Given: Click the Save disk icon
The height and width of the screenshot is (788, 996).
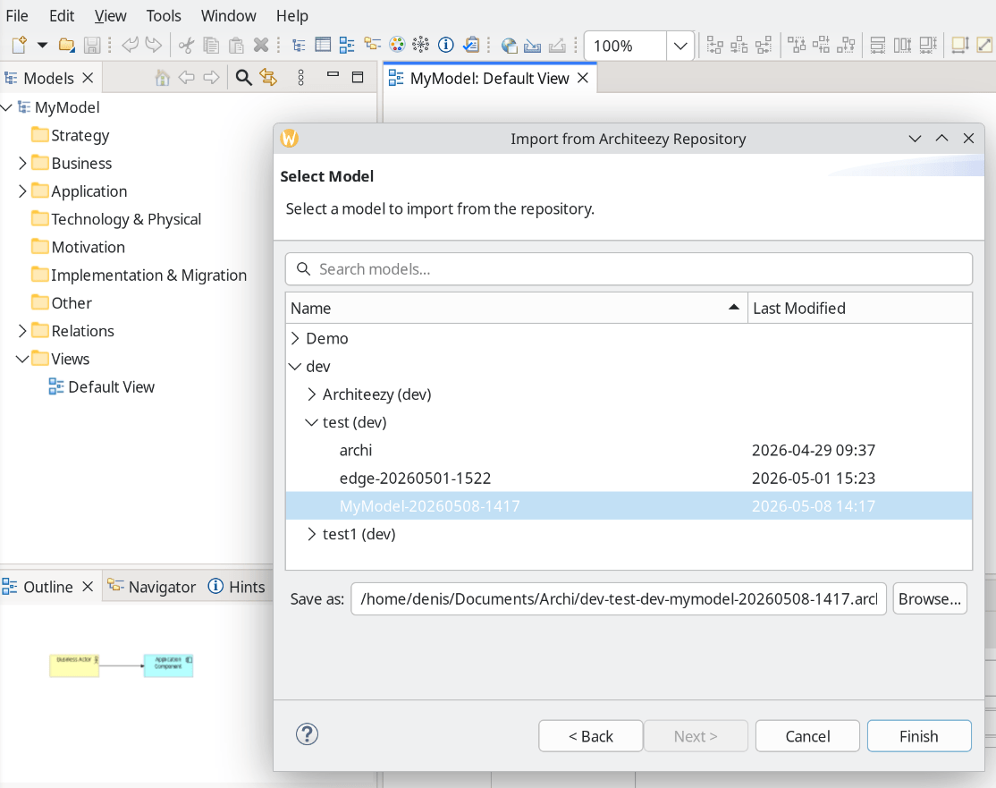Looking at the screenshot, I should click(x=92, y=45).
